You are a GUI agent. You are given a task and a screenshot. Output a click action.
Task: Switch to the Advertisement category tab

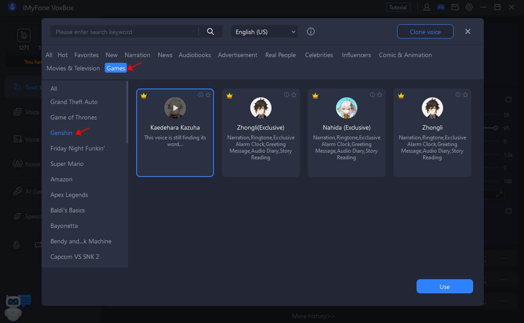(x=237, y=55)
